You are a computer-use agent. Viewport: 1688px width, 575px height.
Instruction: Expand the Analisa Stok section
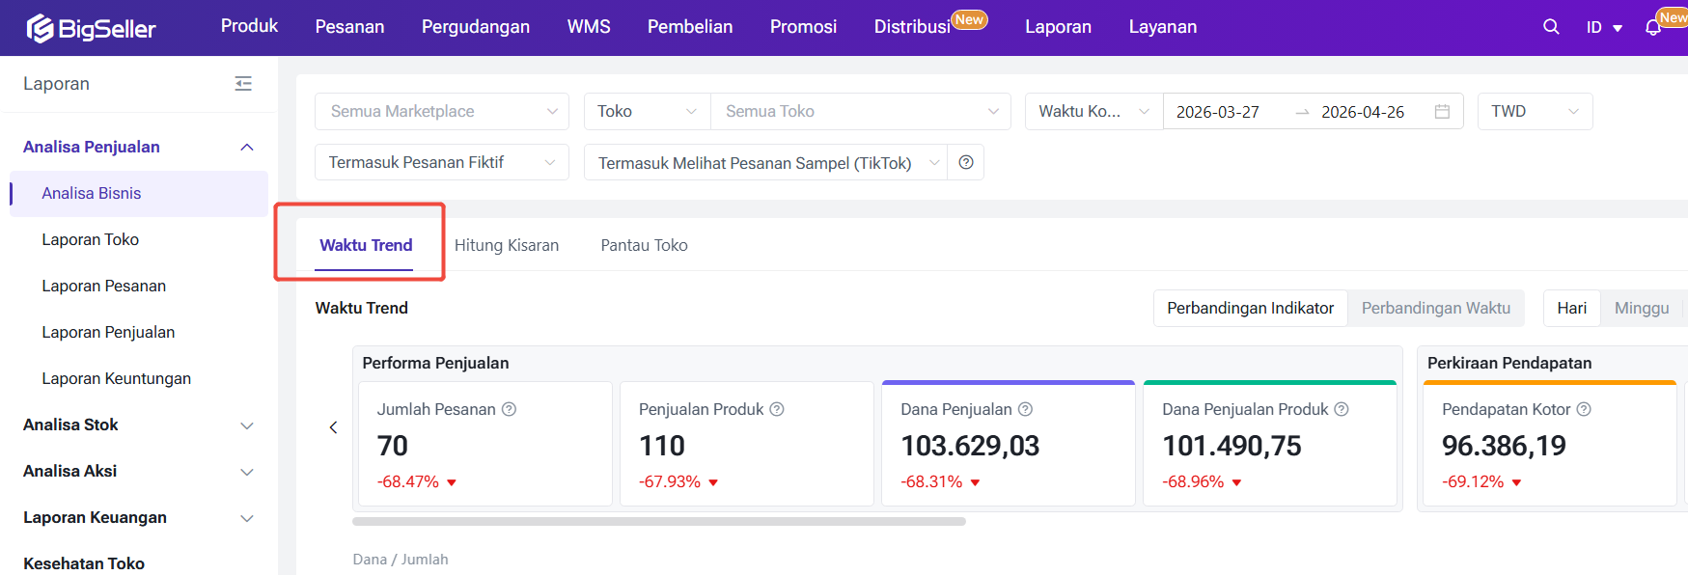pyautogui.click(x=139, y=425)
